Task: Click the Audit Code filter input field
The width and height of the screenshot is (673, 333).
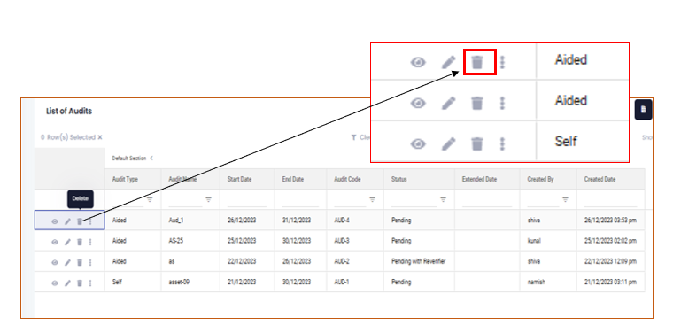Action: tap(350, 200)
